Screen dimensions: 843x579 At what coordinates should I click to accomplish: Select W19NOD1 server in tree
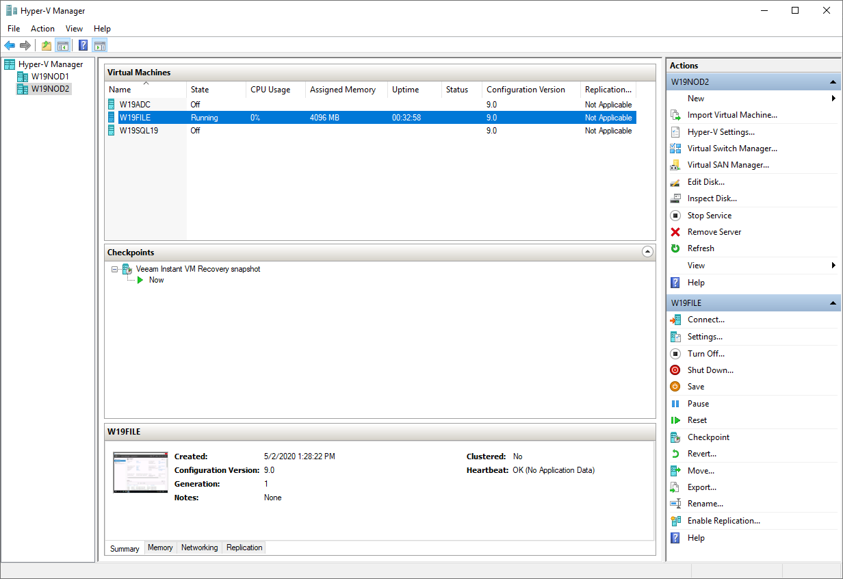[x=50, y=77]
